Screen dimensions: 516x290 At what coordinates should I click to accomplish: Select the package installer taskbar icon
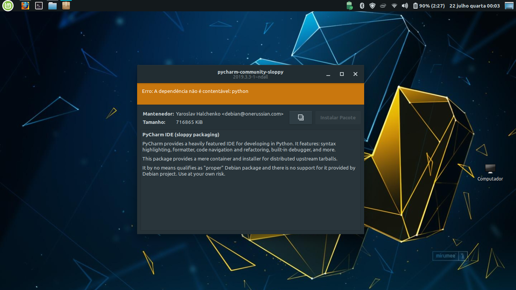(66, 6)
